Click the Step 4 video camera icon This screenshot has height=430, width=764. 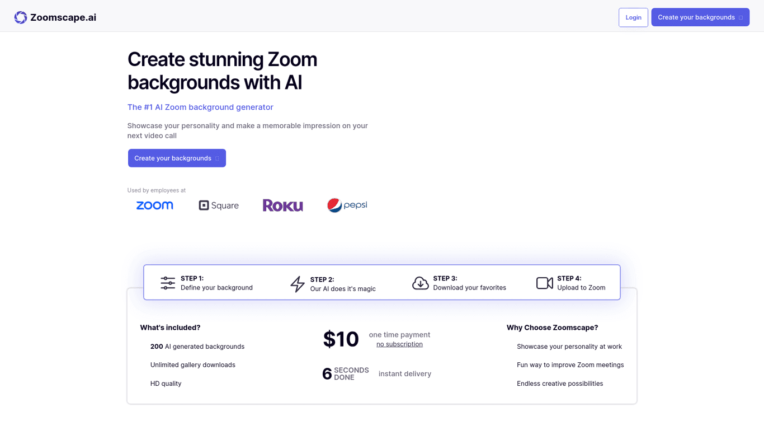tap(544, 283)
